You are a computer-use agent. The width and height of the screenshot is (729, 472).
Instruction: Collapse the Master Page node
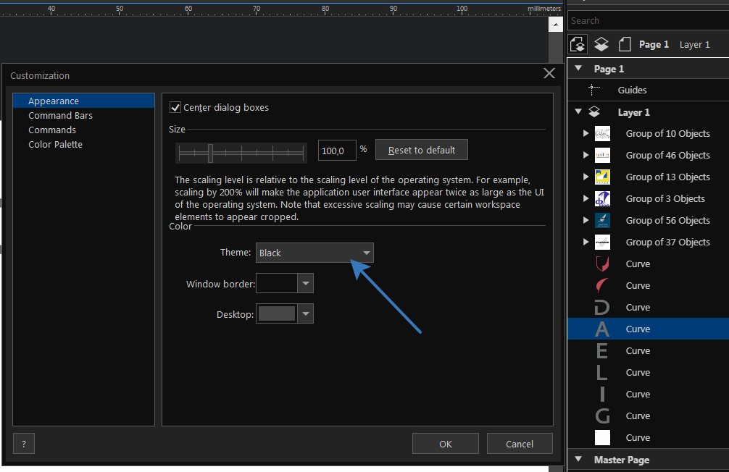coord(578,460)
